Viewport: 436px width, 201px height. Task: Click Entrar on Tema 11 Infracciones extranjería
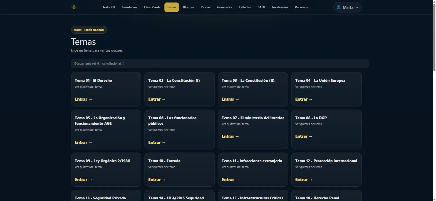pyautogui.click(x=230, y=180)
